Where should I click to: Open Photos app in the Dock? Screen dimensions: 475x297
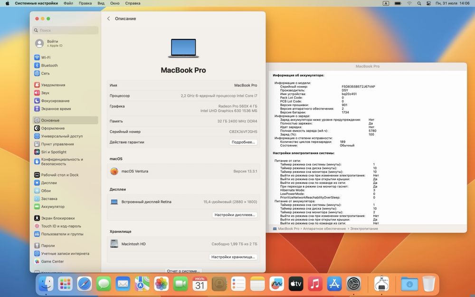coord(161,284)
